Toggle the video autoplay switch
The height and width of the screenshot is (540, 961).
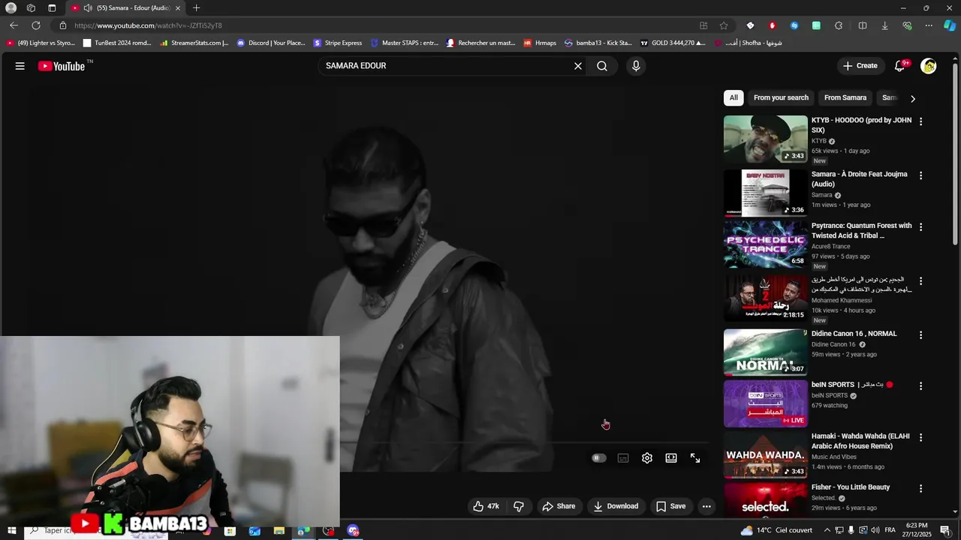coord(598,458)
